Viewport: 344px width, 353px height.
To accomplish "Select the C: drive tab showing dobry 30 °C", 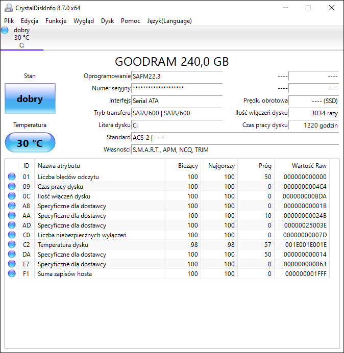I will [x=22, y=38].
